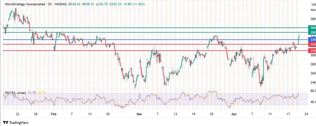Click the purple RSI value 71.75
This screenshot has height=126, width=316.
(32, 92)
